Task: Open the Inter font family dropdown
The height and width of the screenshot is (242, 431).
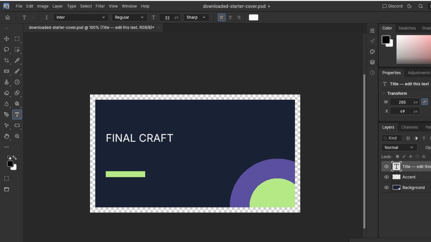Action: pyautogui.click(x=81, y=17)
